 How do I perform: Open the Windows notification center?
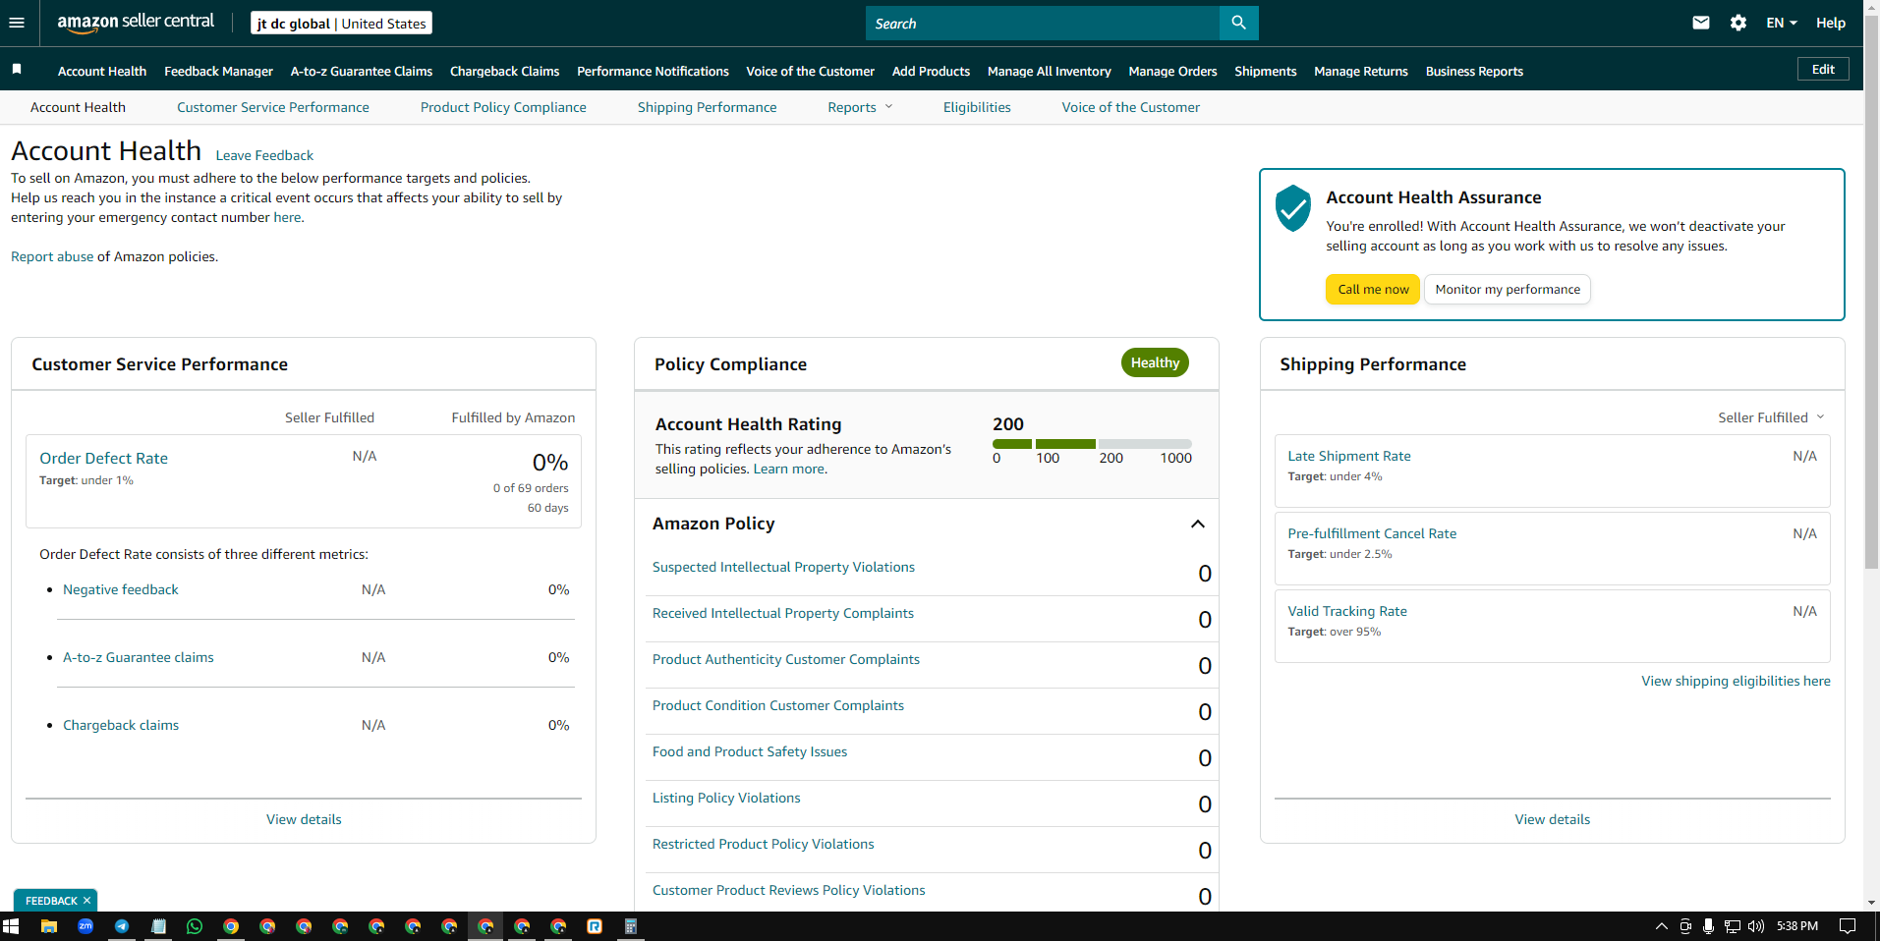pyautogui.click(x=1848, y=926)
